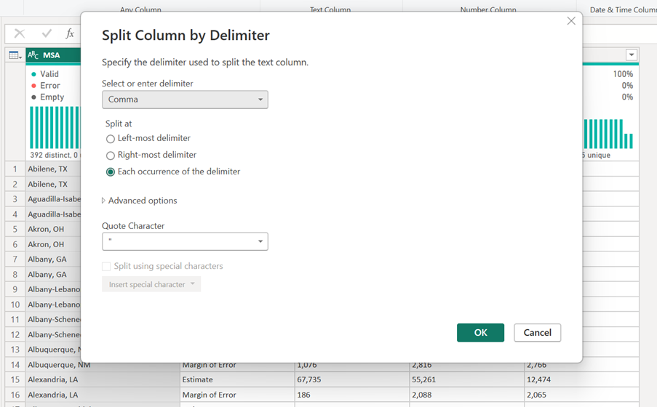
Task: Click the cell with value 55,261
Action: pos(467,380)
